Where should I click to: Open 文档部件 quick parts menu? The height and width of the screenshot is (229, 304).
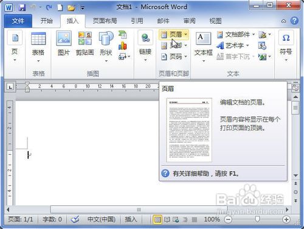pos(236,35)
